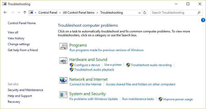Open Control Panel Home in sidebar
The width and height of the screenshot is (206, 109).
(22, 23)
